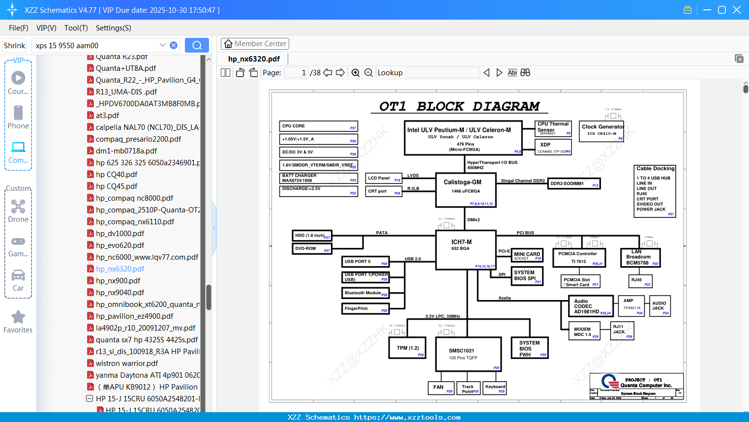The width and height of the screenshot is (749, 422).
Task: Open dm1-mb0718a.pdf file
Action: tap(126, 151)
